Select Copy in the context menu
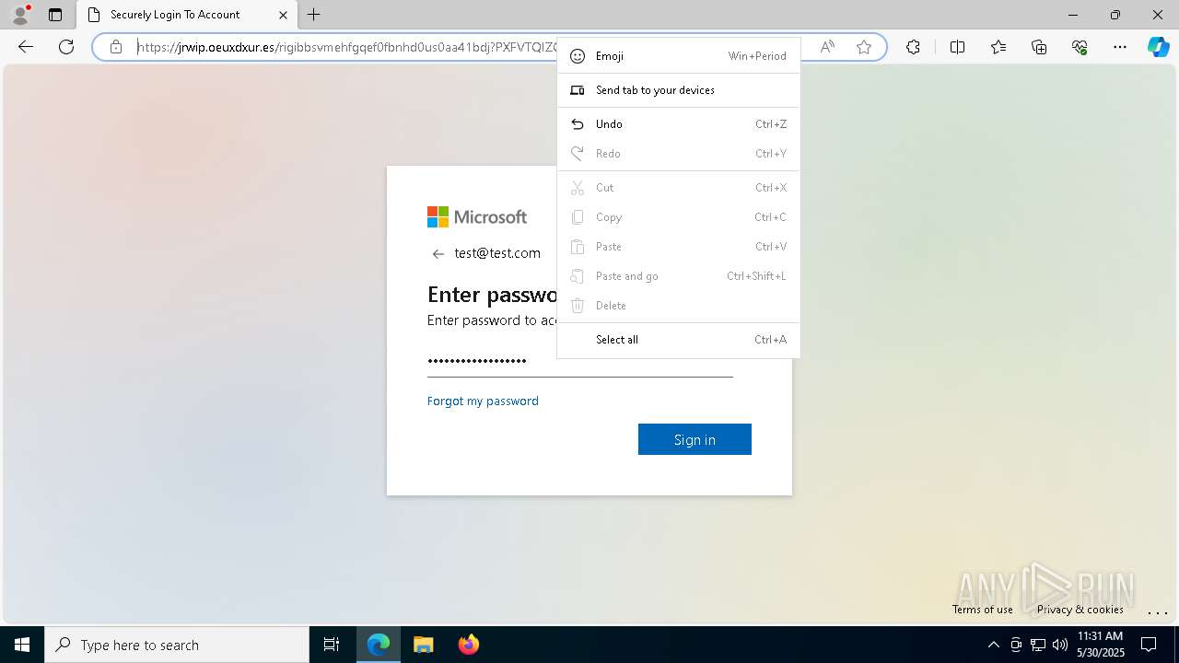1179x663 pixels. coord(679,217)
